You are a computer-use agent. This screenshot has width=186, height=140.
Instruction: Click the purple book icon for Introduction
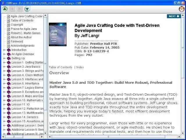coord(9,50)
